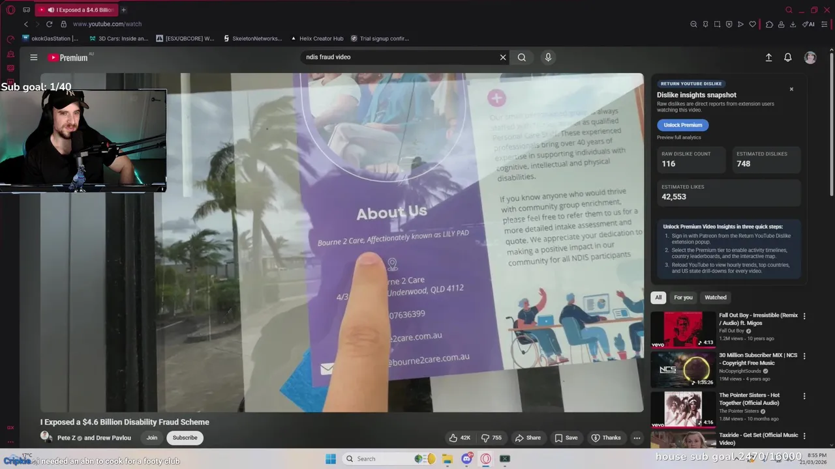The image size is (835, 469).
Task: Click the browser address bar URL
Action: [107, 24]
